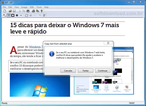Click the tiny grey dot icon

(35, 15)
